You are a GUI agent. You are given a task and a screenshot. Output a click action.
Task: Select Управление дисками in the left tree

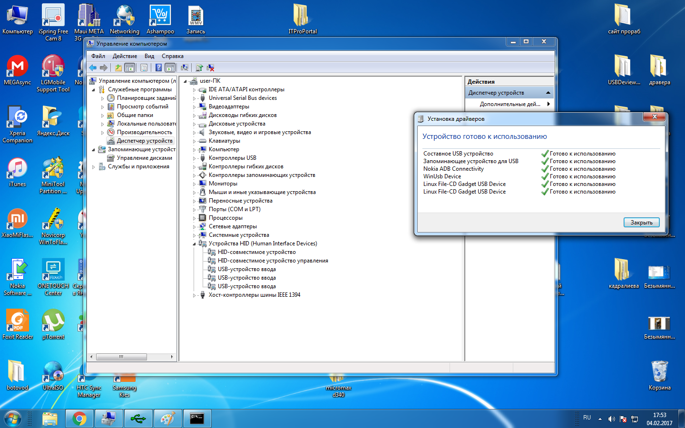tap(144, 158)
